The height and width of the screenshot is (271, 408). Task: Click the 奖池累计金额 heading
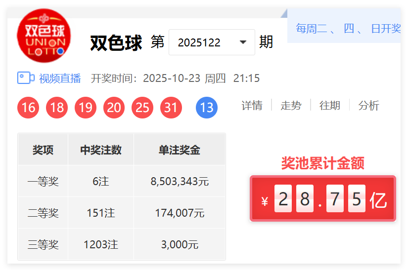click(x=322, y=163)
